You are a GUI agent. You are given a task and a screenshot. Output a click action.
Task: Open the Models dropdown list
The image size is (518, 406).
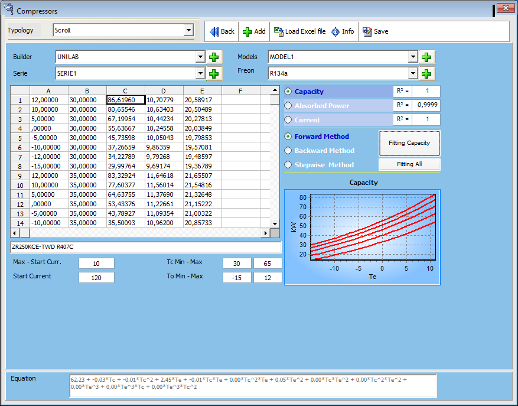(413, 57)
